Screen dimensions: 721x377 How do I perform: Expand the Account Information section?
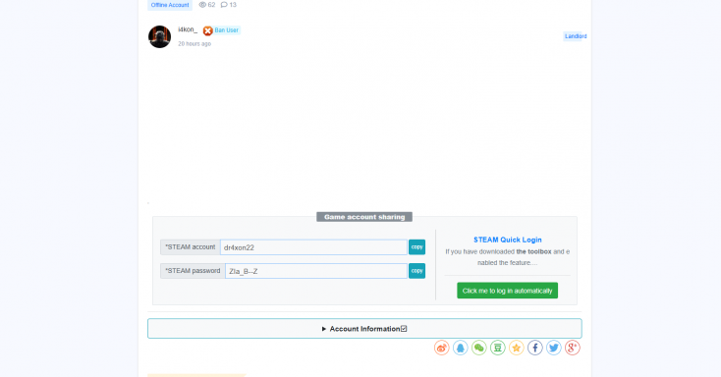(364, 329)
